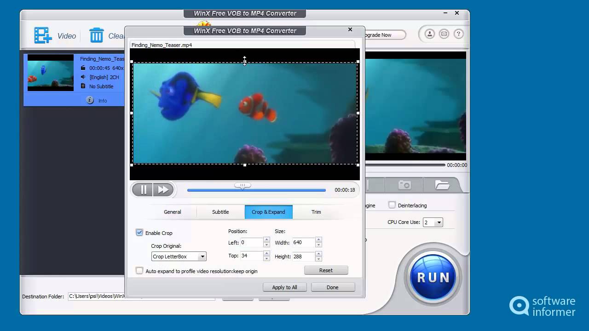Viewport: 589px width, 331px height.
Task: Increase the Width size value
Action: coord(318,240)
